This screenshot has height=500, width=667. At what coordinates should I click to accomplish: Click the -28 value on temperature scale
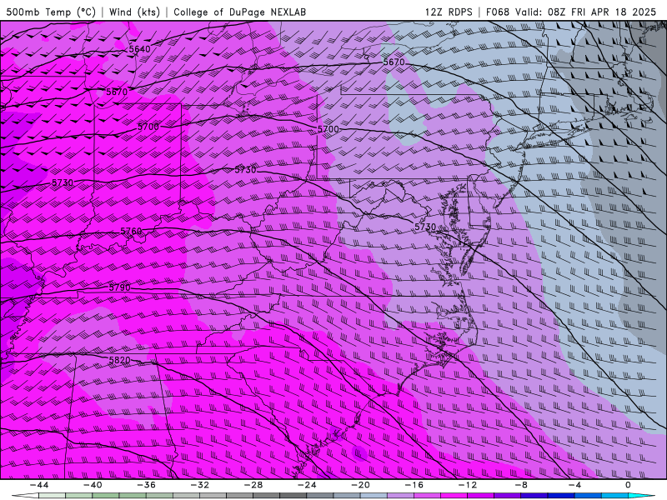[x=253, y=485]
